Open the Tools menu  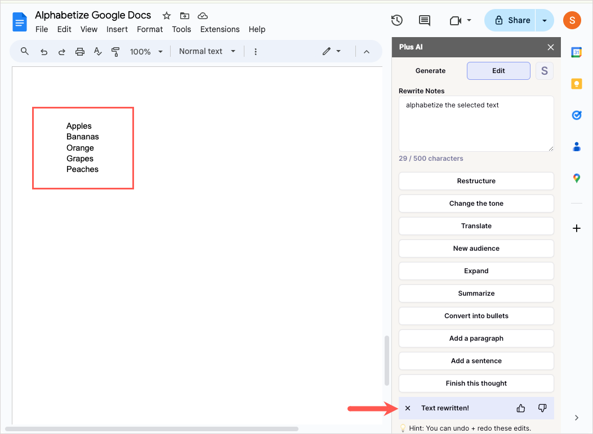(181, 29)
